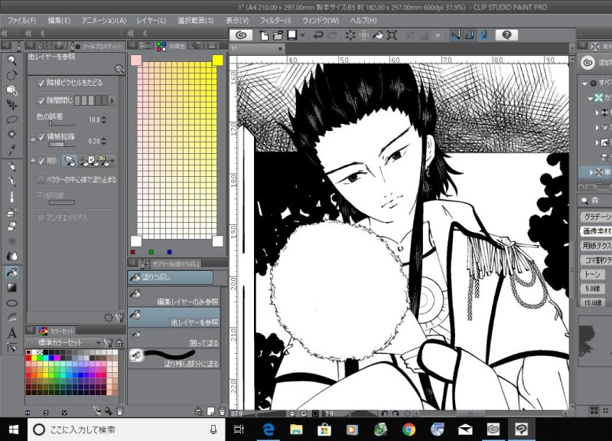Viewport: 612px width, 441px height.
Task: Select the Eraser tool
Action: click(12, 226)
